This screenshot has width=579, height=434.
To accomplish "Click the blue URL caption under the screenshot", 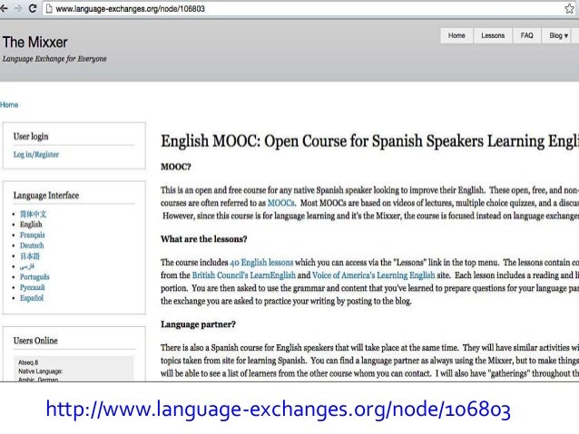I will [x=278, y=410].
